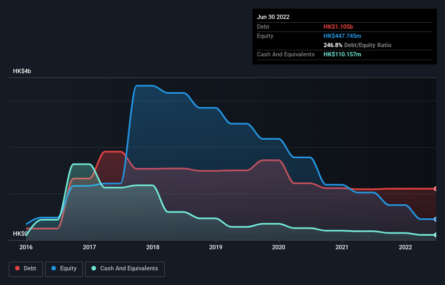This screenshot has width=445, height=285.
Task: Click the Debt row label in tooltip
Action: pyautogui.click(x=263, y=27)
